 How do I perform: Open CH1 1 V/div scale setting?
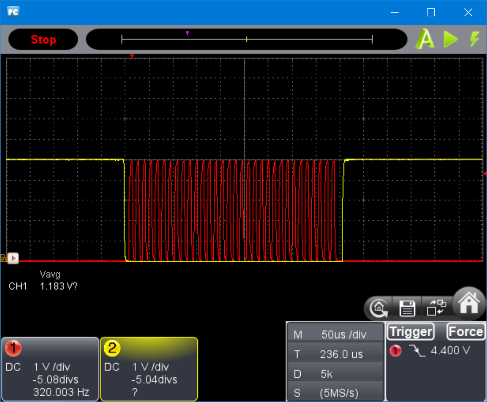click(x=52, y=367)
